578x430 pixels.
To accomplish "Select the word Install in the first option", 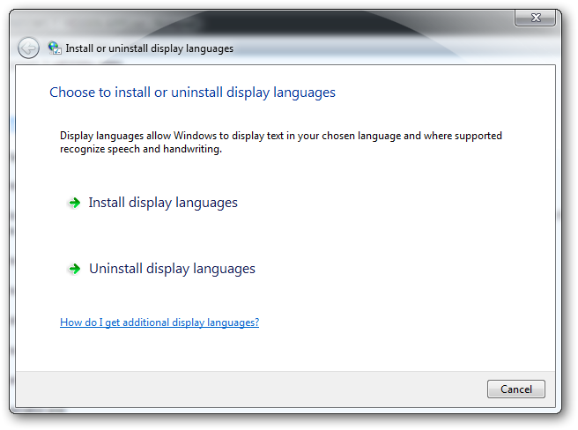I will click(107, 203).
